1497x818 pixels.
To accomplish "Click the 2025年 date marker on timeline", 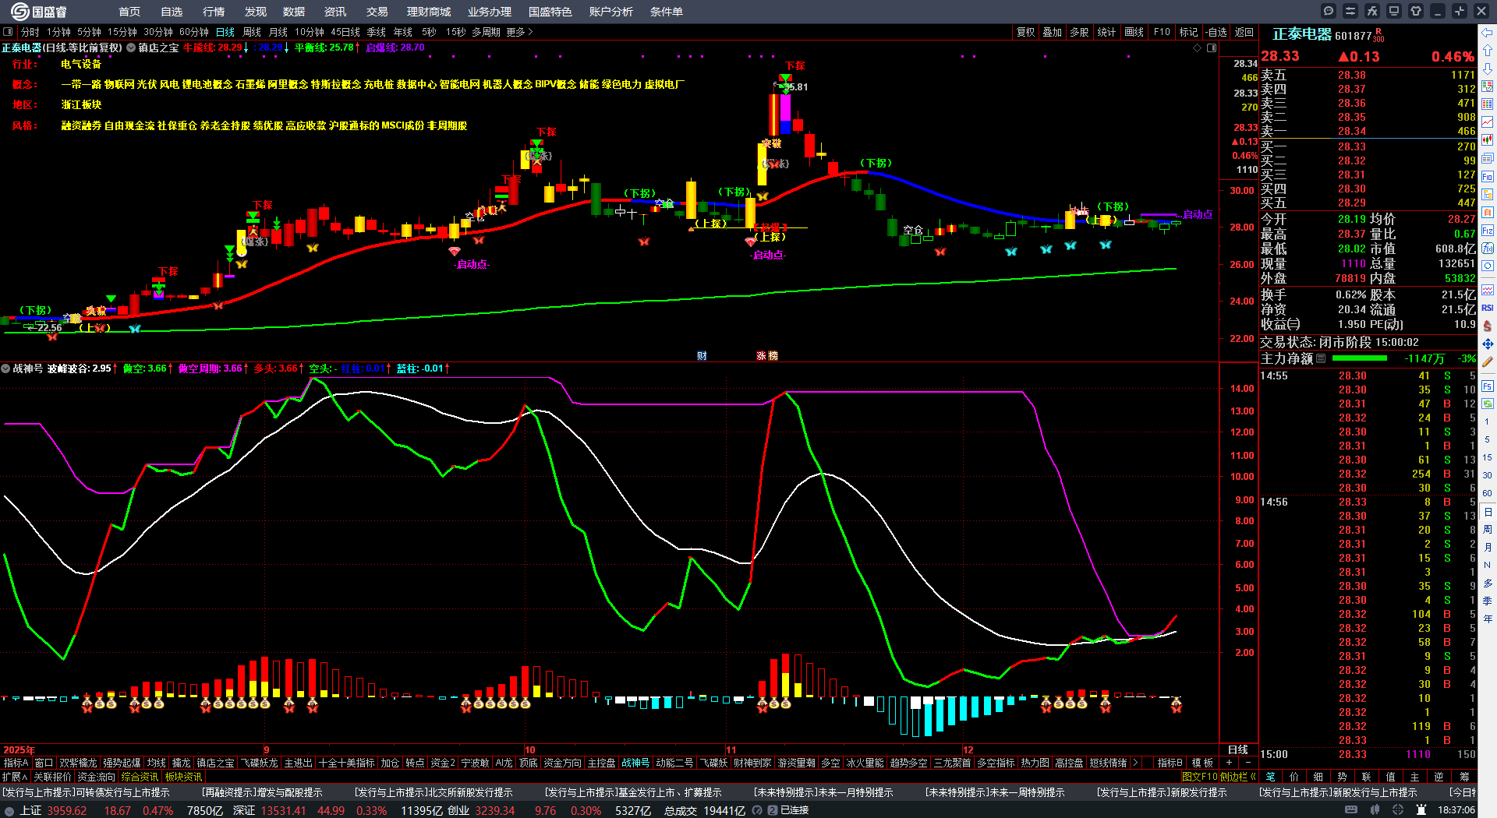I will [19, 750].
